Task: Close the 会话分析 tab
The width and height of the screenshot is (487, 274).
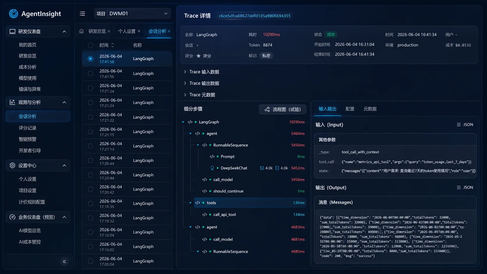Action: pyautogui.click(x=169, y=31)
